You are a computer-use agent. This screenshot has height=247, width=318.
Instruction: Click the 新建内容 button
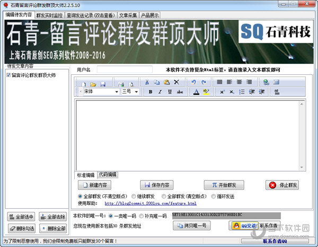[94, 185]
